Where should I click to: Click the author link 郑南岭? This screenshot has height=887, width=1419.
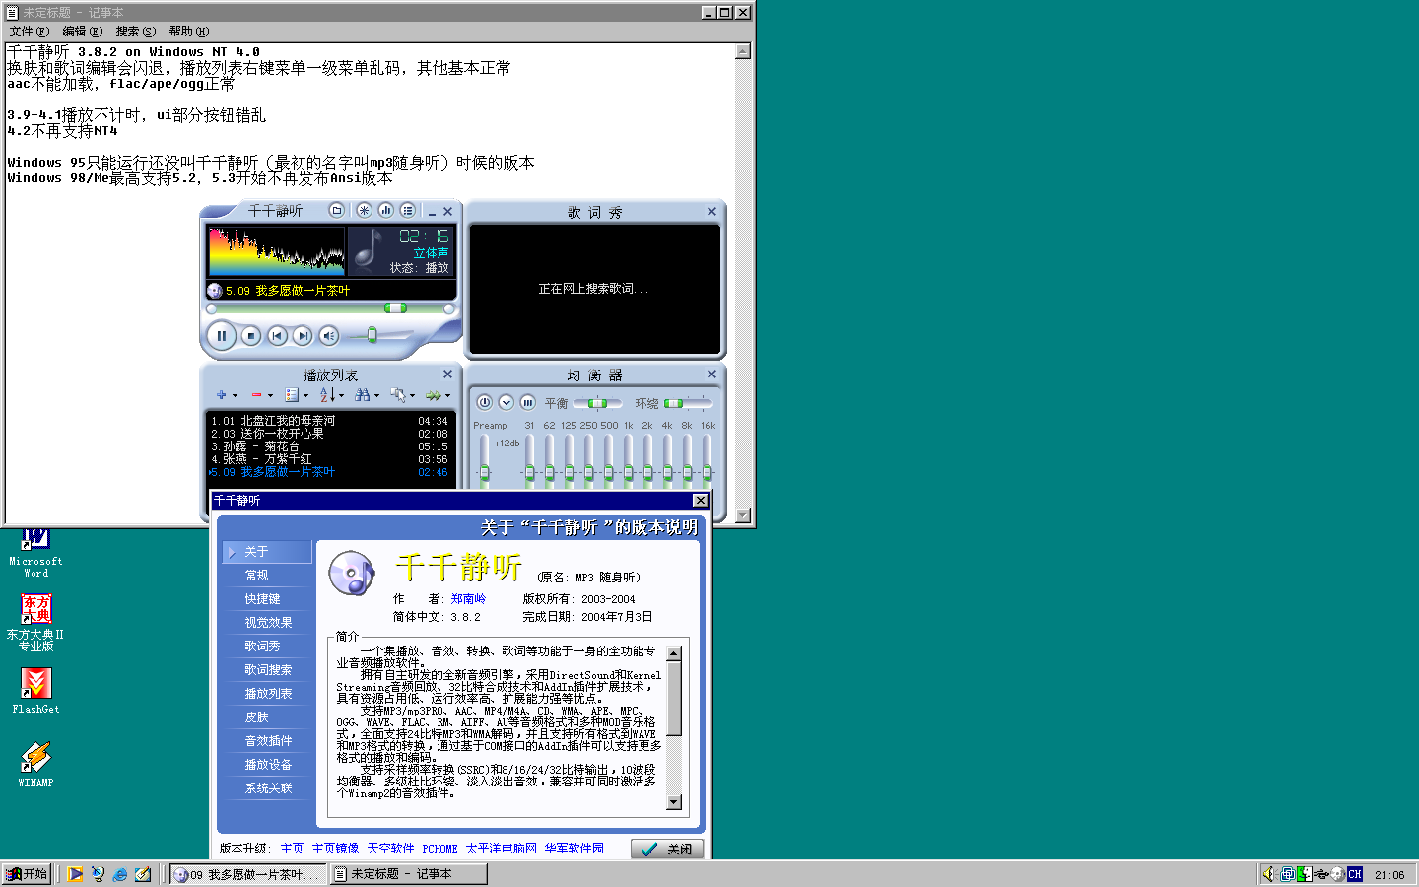point(468,599)
